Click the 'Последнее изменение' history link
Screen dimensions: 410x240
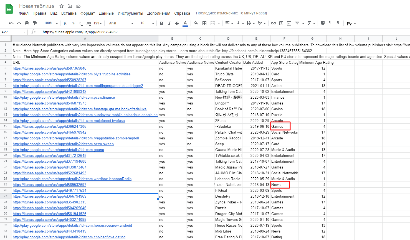(231, 13)
